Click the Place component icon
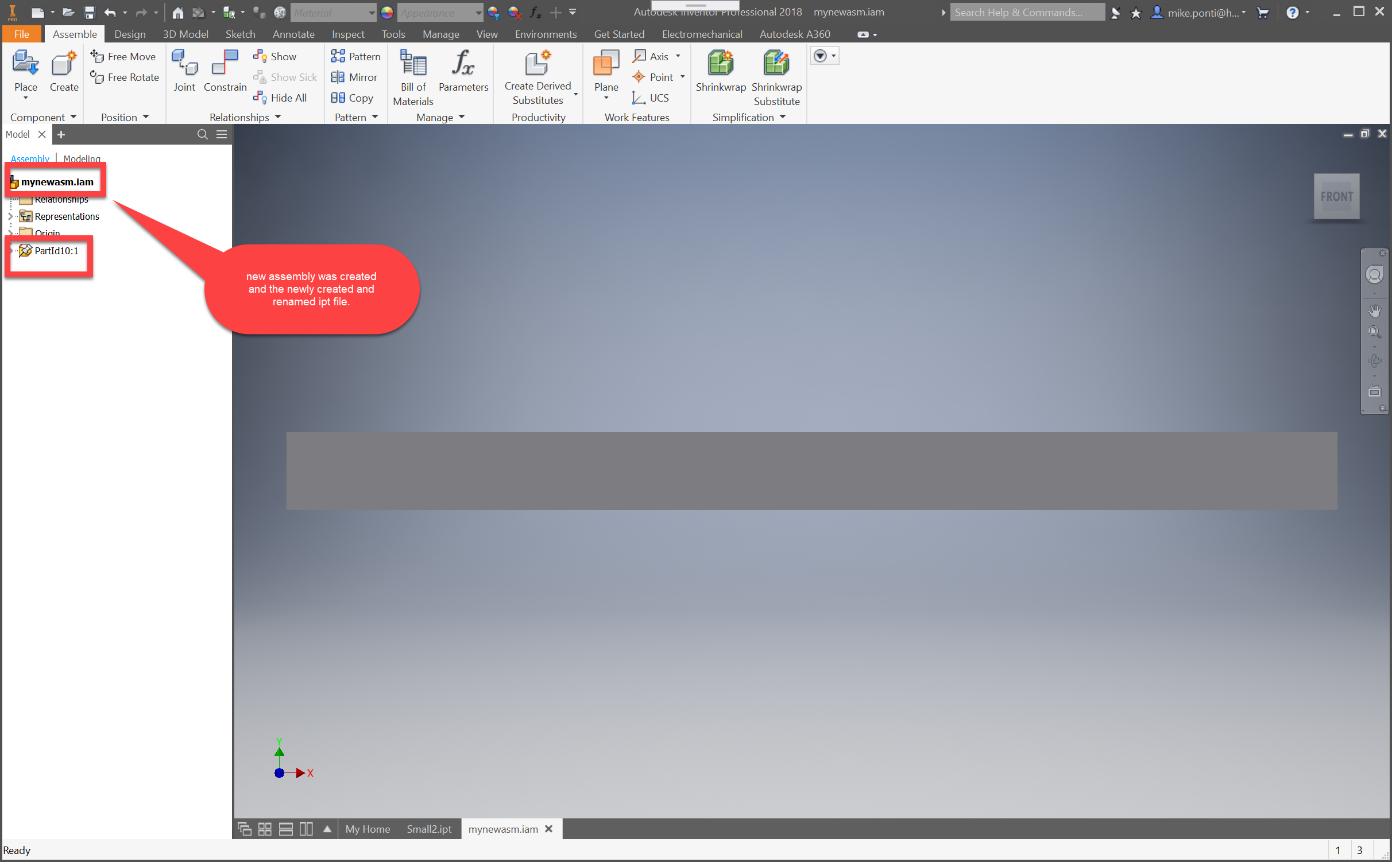The width and height of the screenshot is (1392, 862). point(25,64)
